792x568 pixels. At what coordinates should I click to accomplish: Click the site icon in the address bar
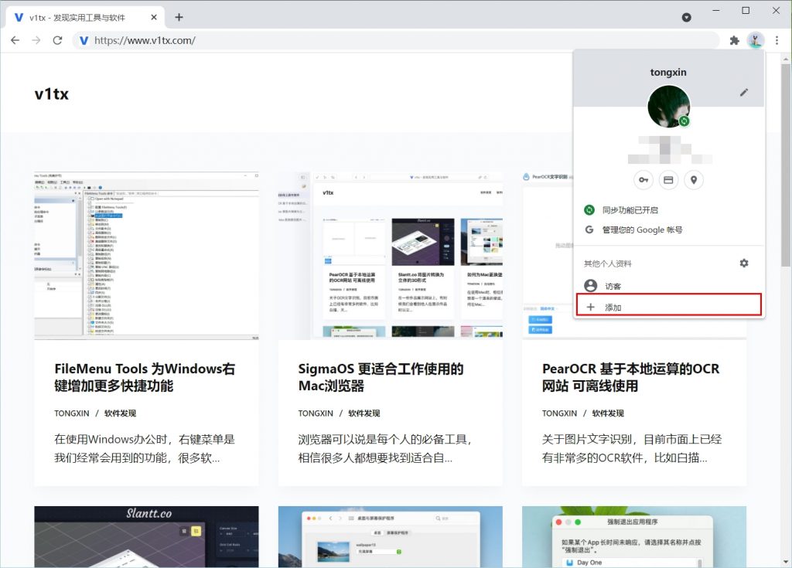tap(84, 40)
